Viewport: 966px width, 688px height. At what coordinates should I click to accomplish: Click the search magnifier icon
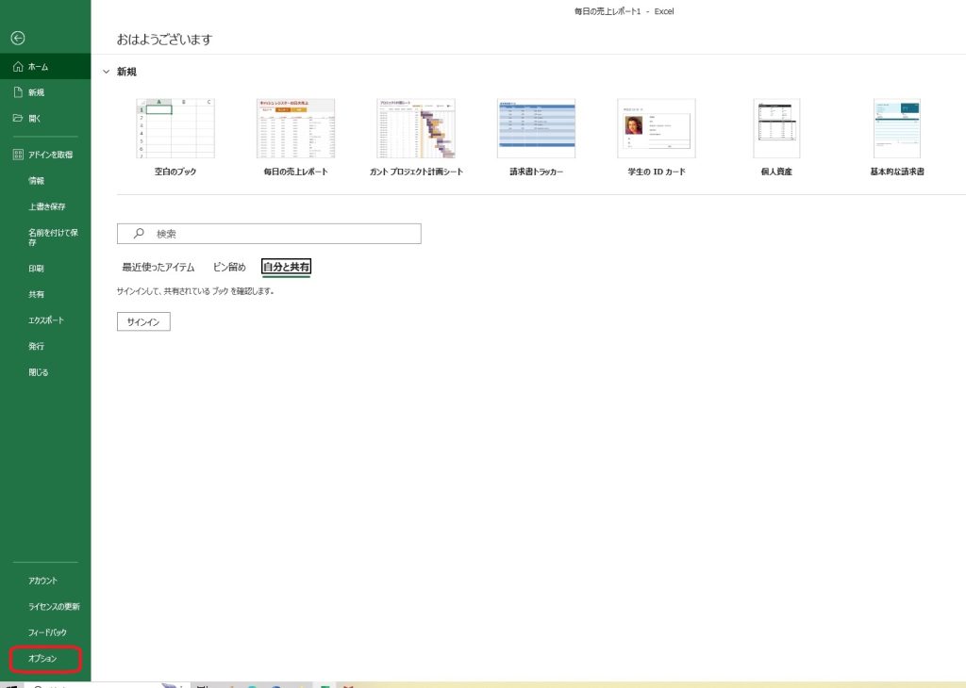pyautogui.click(x=139, y=234)
